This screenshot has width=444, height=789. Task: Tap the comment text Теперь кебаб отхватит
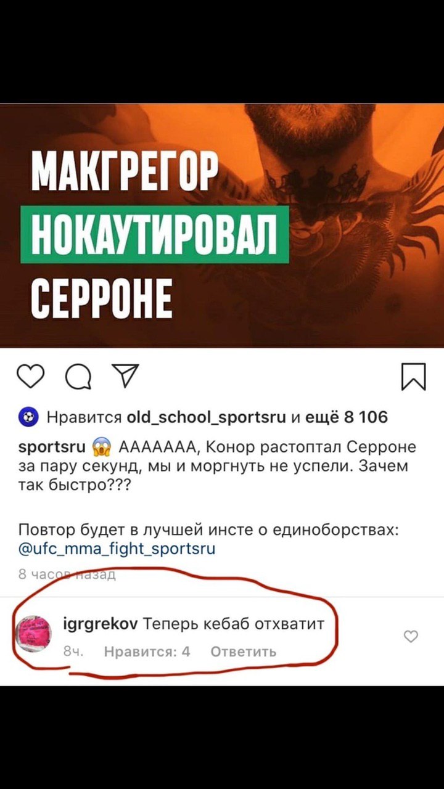pyautogui.click(x=234, y=625)
